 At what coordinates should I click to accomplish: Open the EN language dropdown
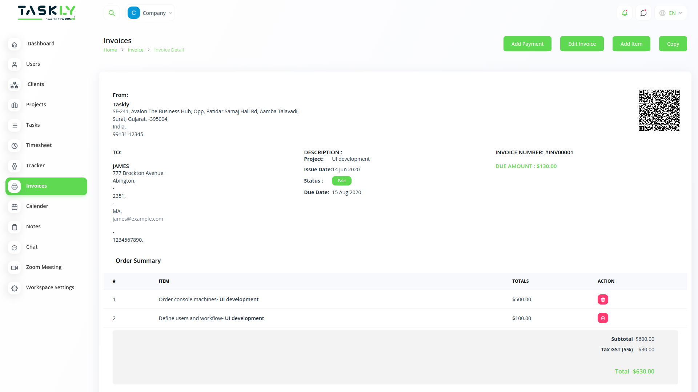click(x=671, y=13)
